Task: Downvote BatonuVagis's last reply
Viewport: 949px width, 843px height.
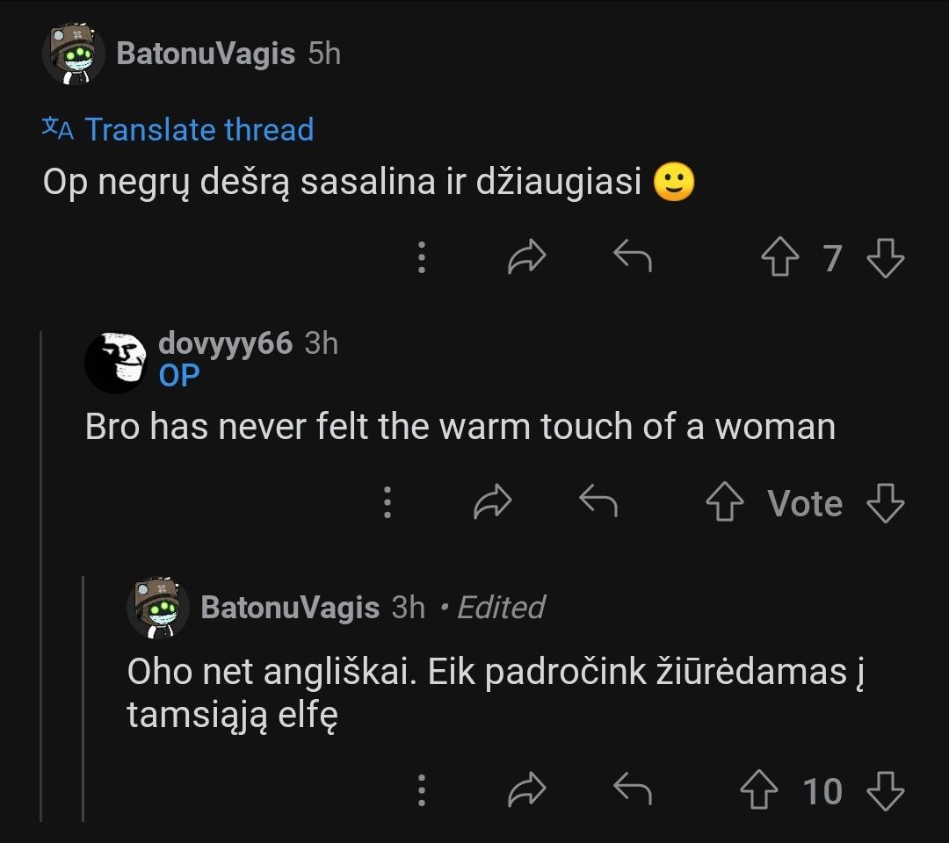Action: [885, 791]
